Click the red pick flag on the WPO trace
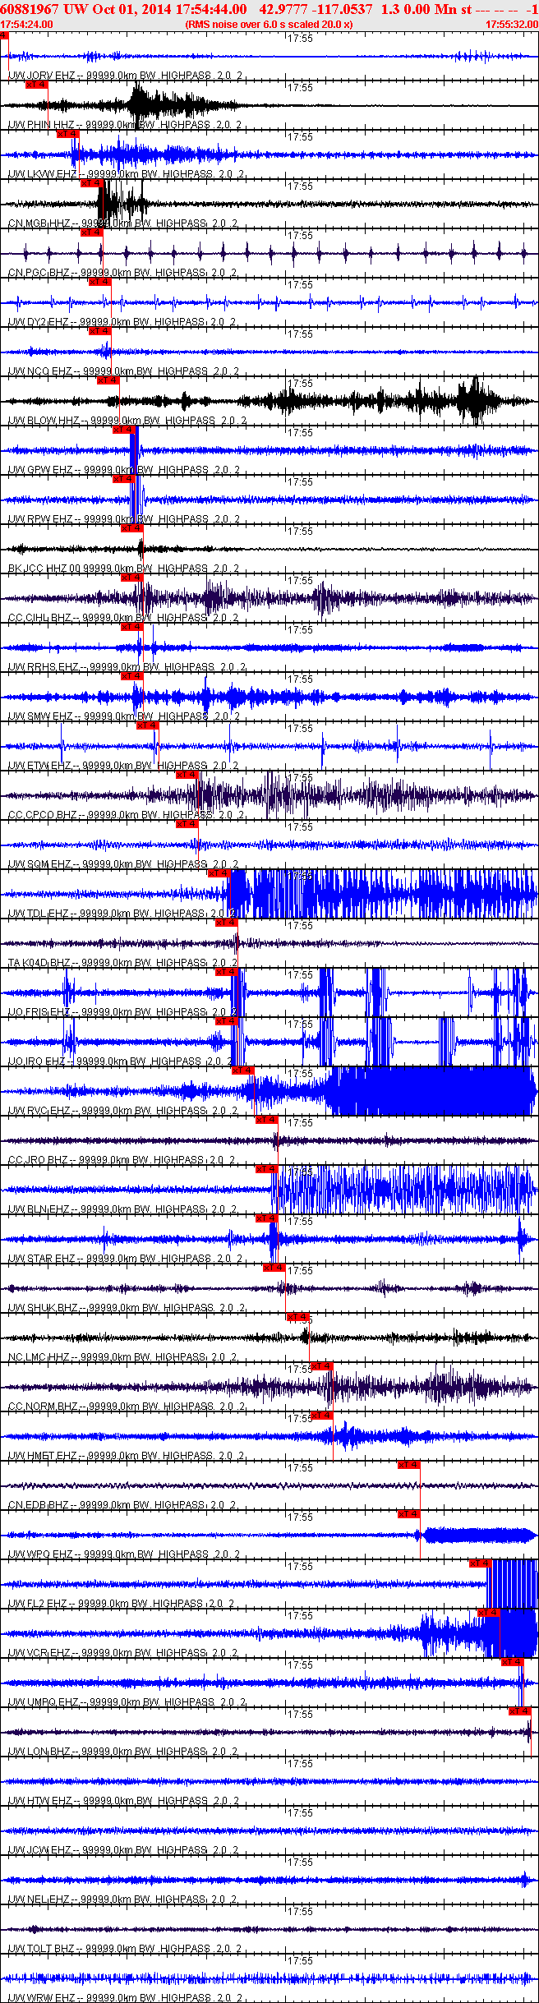This screenshot has height=2003, width=539. click(x=409, y=1514)
